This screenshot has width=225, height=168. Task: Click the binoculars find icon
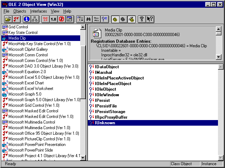pos(89,19)
